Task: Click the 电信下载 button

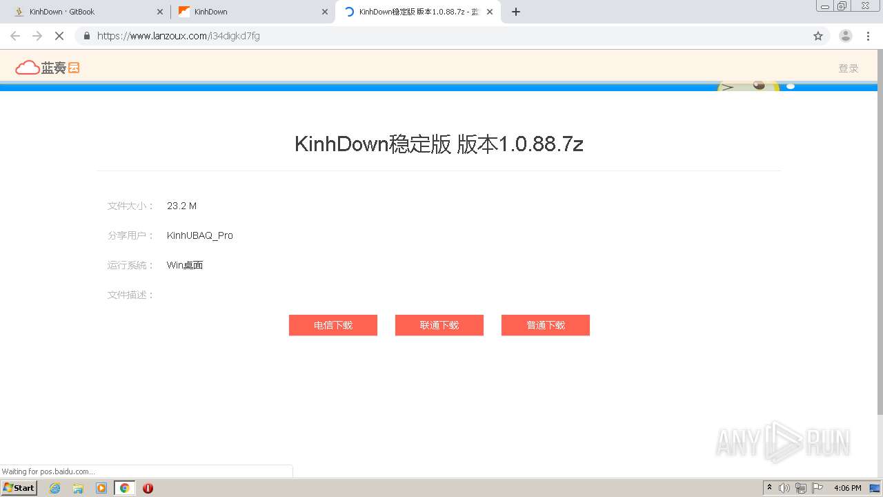Action: click(333, 325)
